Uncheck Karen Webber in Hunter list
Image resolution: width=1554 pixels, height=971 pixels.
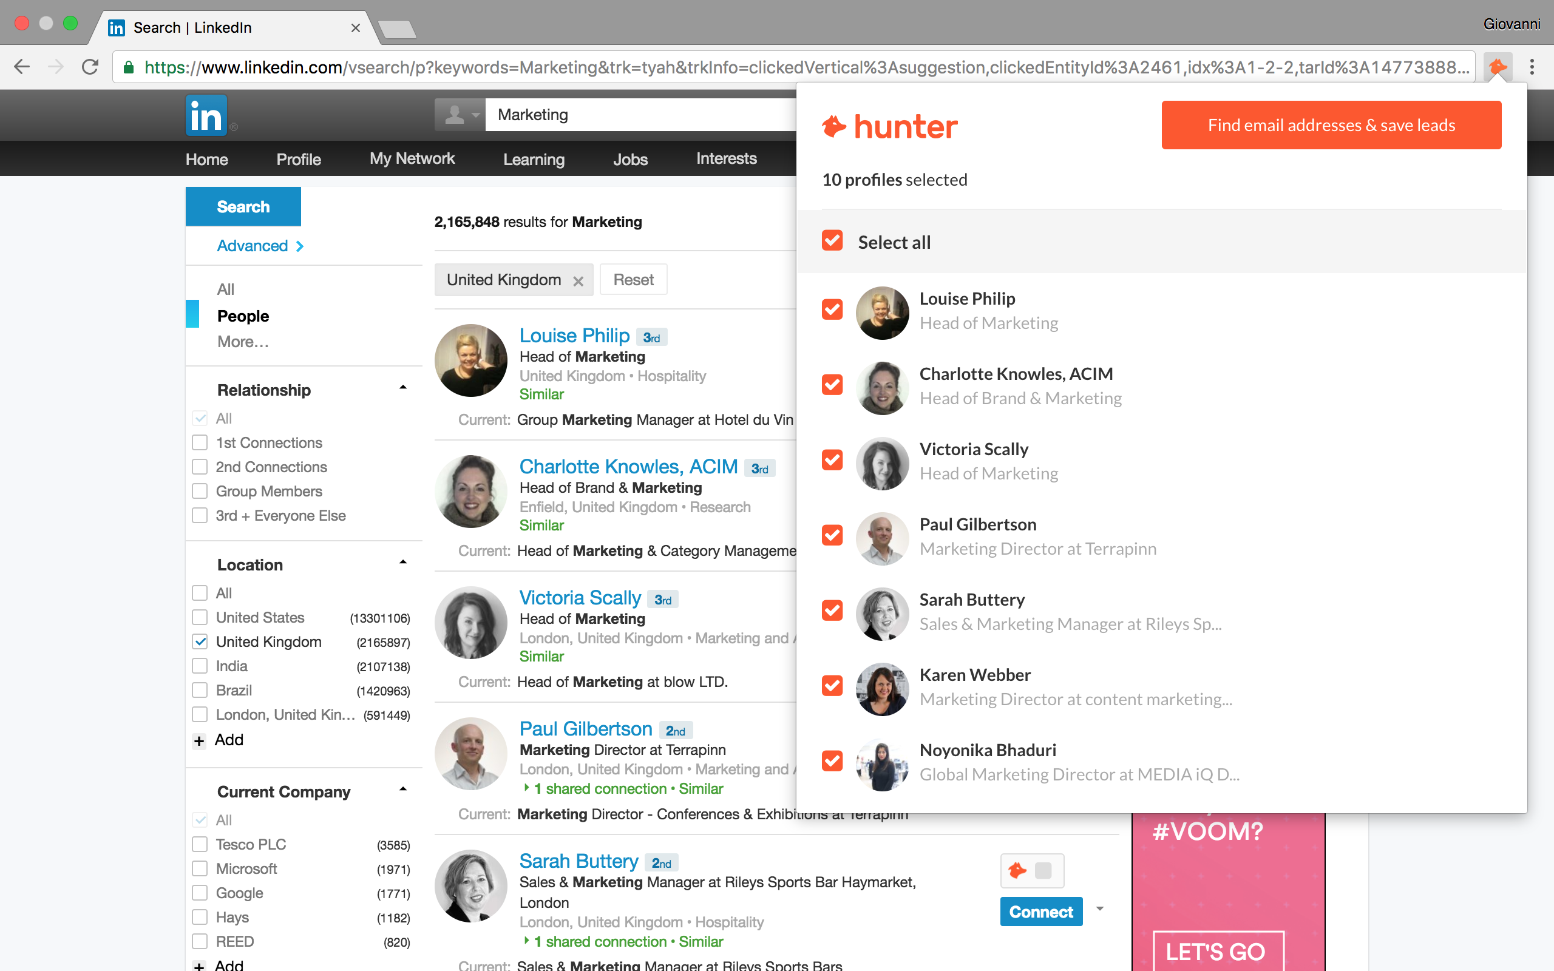point(832,685)
